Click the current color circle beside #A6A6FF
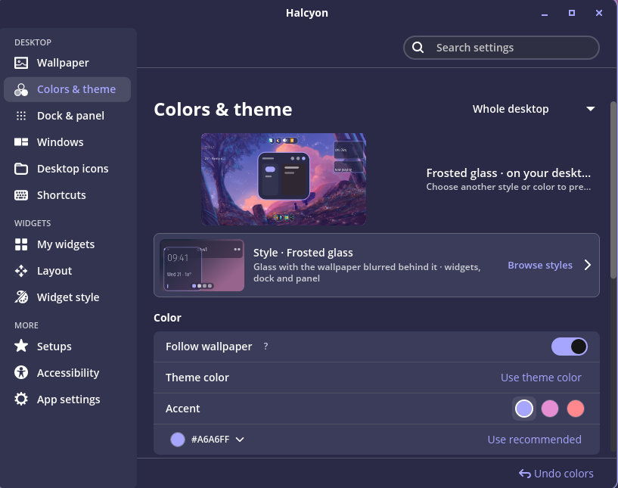 click(x=178, y=440)
